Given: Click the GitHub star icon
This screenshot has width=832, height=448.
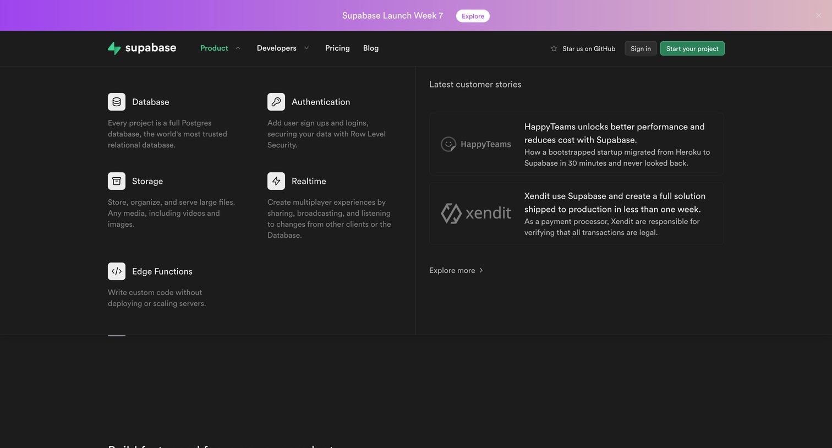Looking at the screenshot, I should 554,48.
